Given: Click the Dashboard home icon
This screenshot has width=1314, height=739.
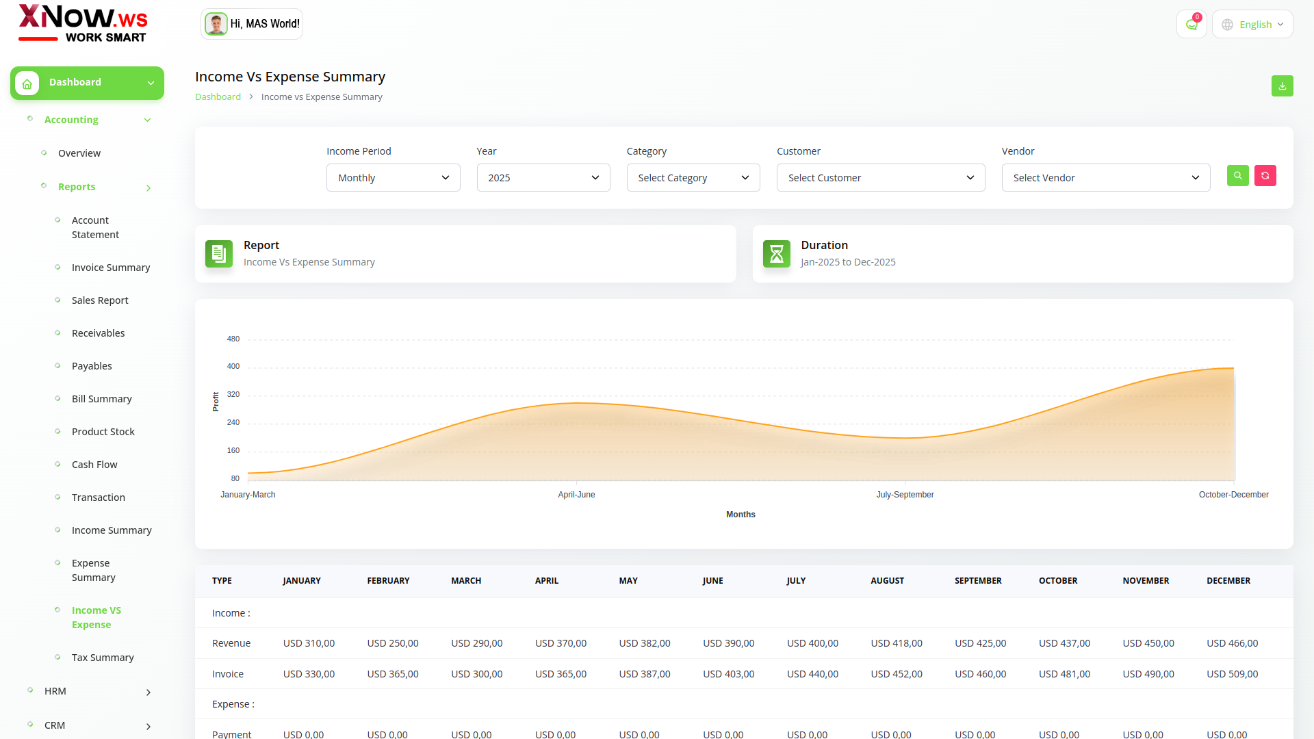Looking at the screenshot, I should pos(27,83).
